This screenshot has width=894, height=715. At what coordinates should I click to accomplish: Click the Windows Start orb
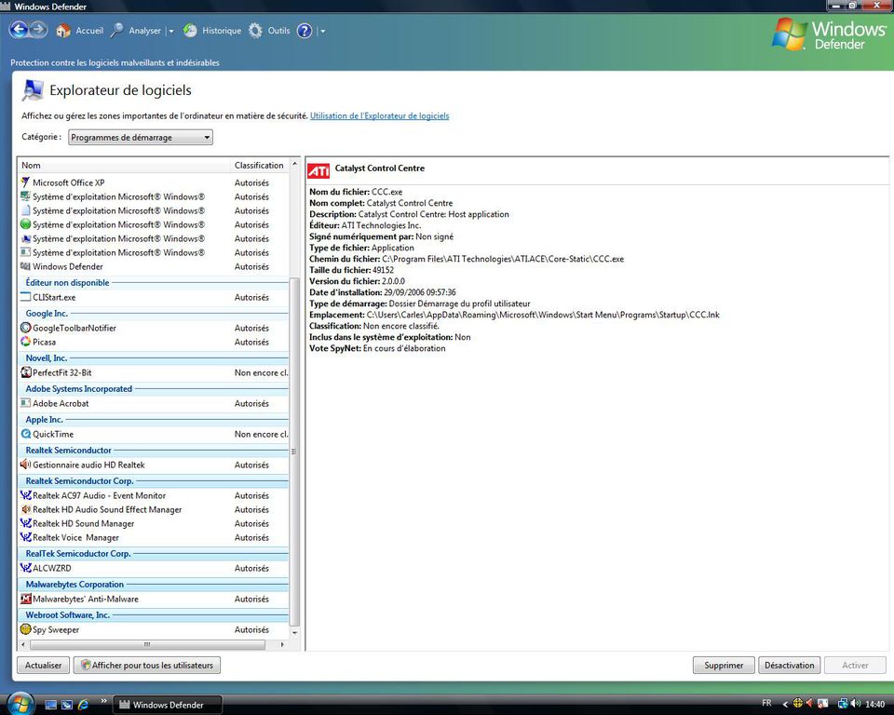19,703
